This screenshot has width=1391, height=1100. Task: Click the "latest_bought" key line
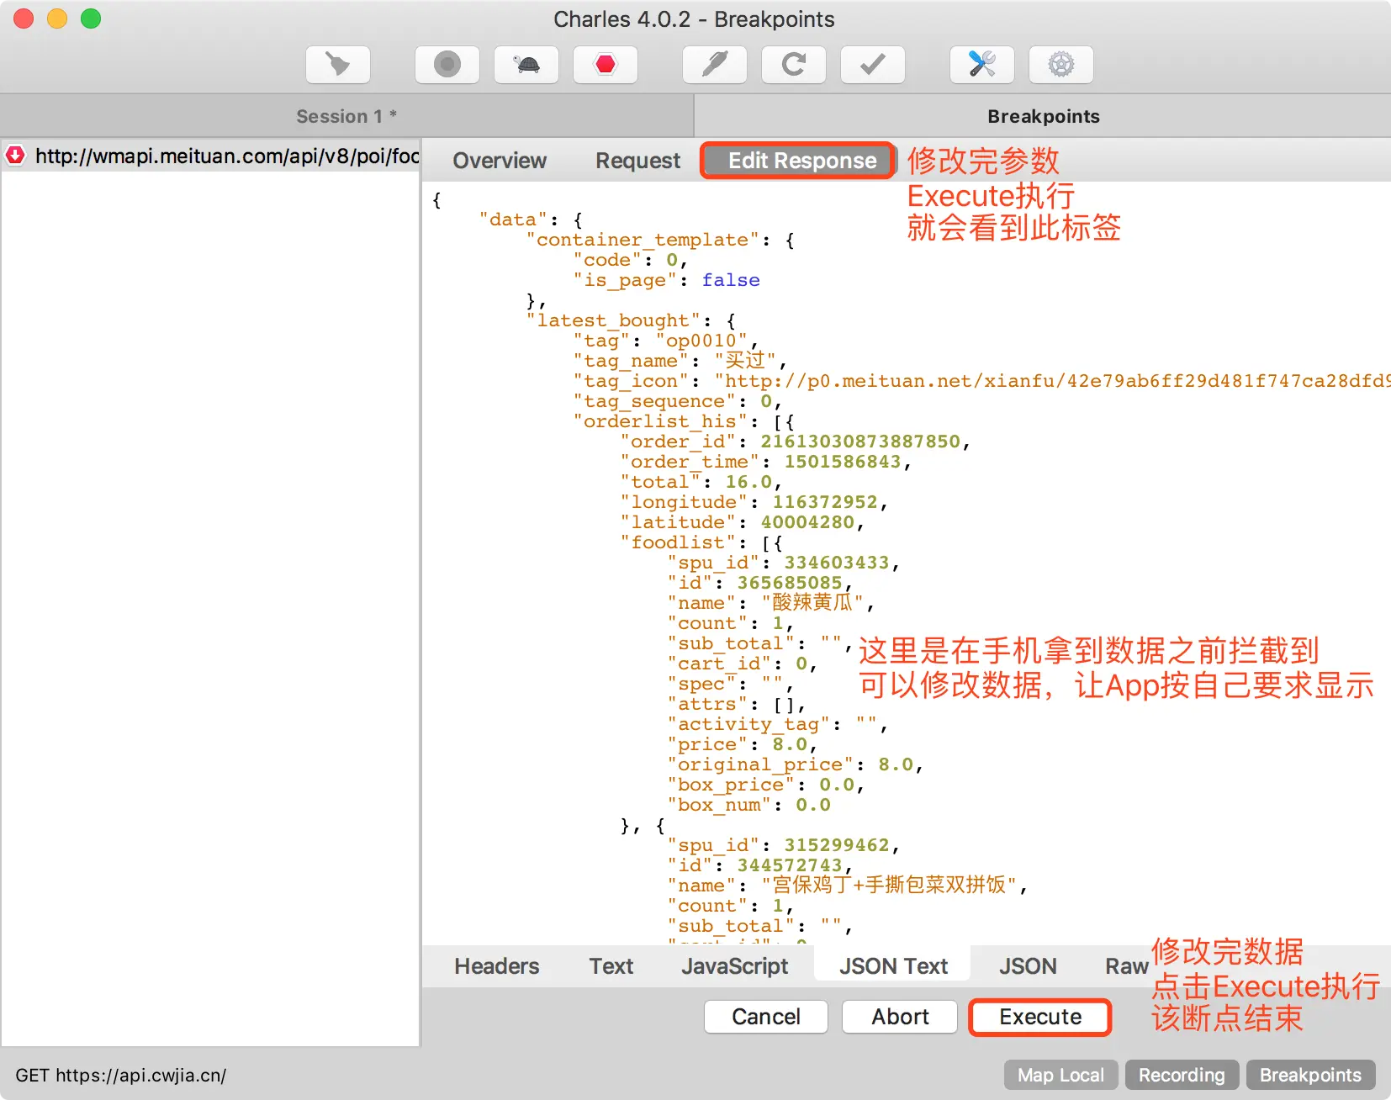pyautogui.click(x=632, y=320)
